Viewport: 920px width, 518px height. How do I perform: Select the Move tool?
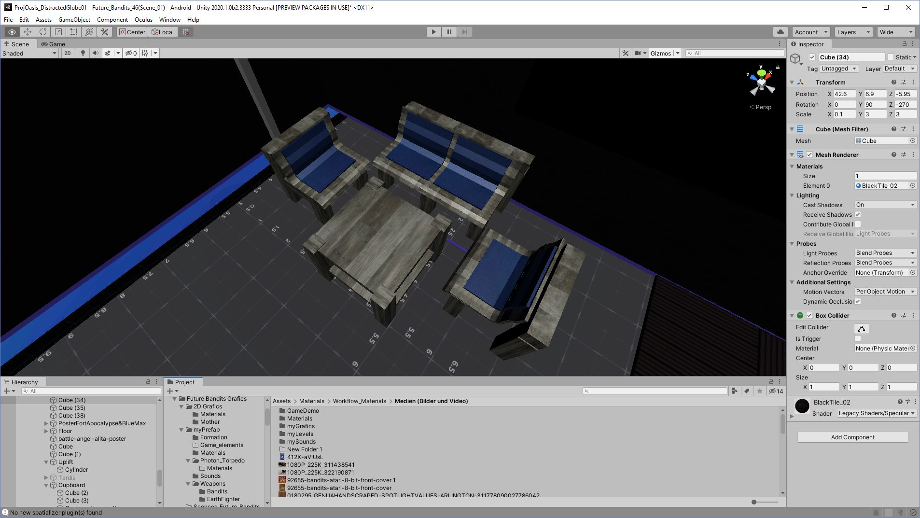[x=28, y=32]
